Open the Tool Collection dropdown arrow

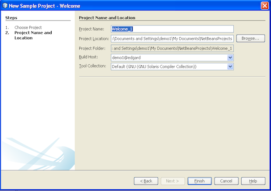tap(230, 67)
